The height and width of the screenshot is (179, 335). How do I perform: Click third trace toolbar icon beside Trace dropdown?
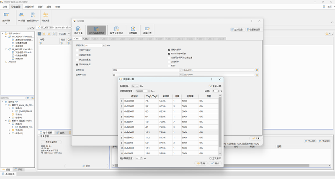tap(49, 34)
